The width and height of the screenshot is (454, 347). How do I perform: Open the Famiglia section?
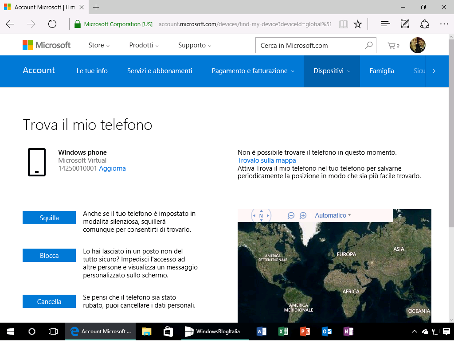pos(382,71)
